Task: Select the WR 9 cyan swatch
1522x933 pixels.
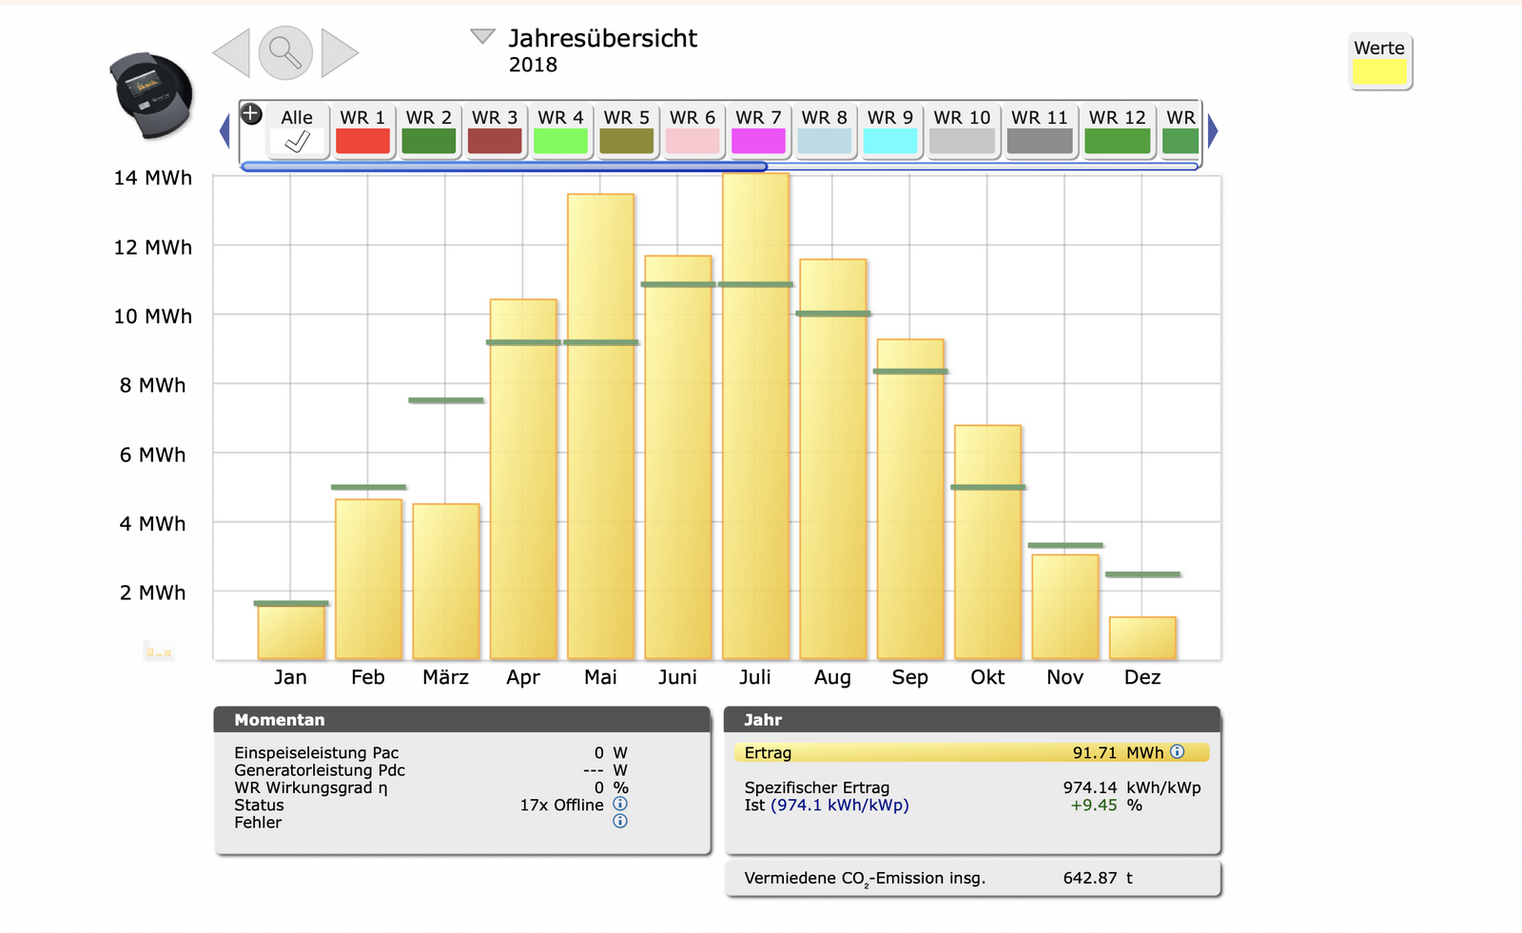Action: (x=890, y=142)
